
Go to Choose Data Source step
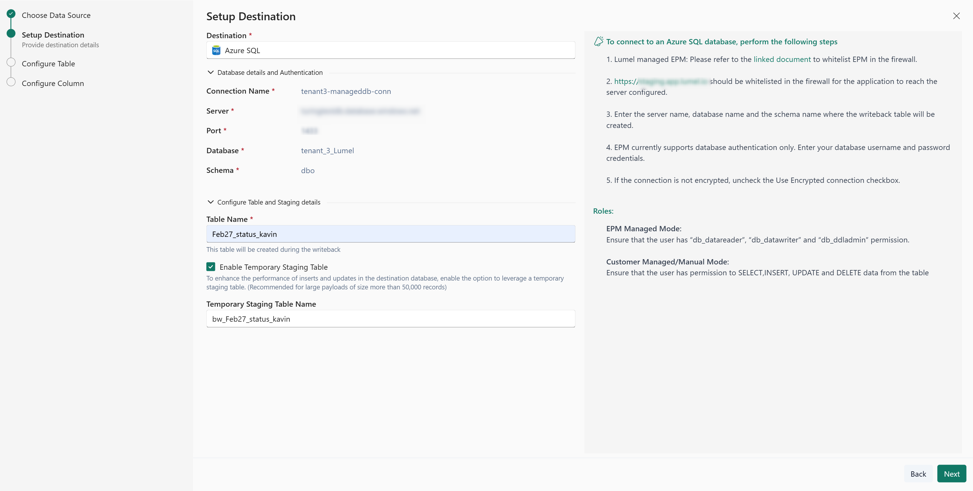click(x=56, y=16)
